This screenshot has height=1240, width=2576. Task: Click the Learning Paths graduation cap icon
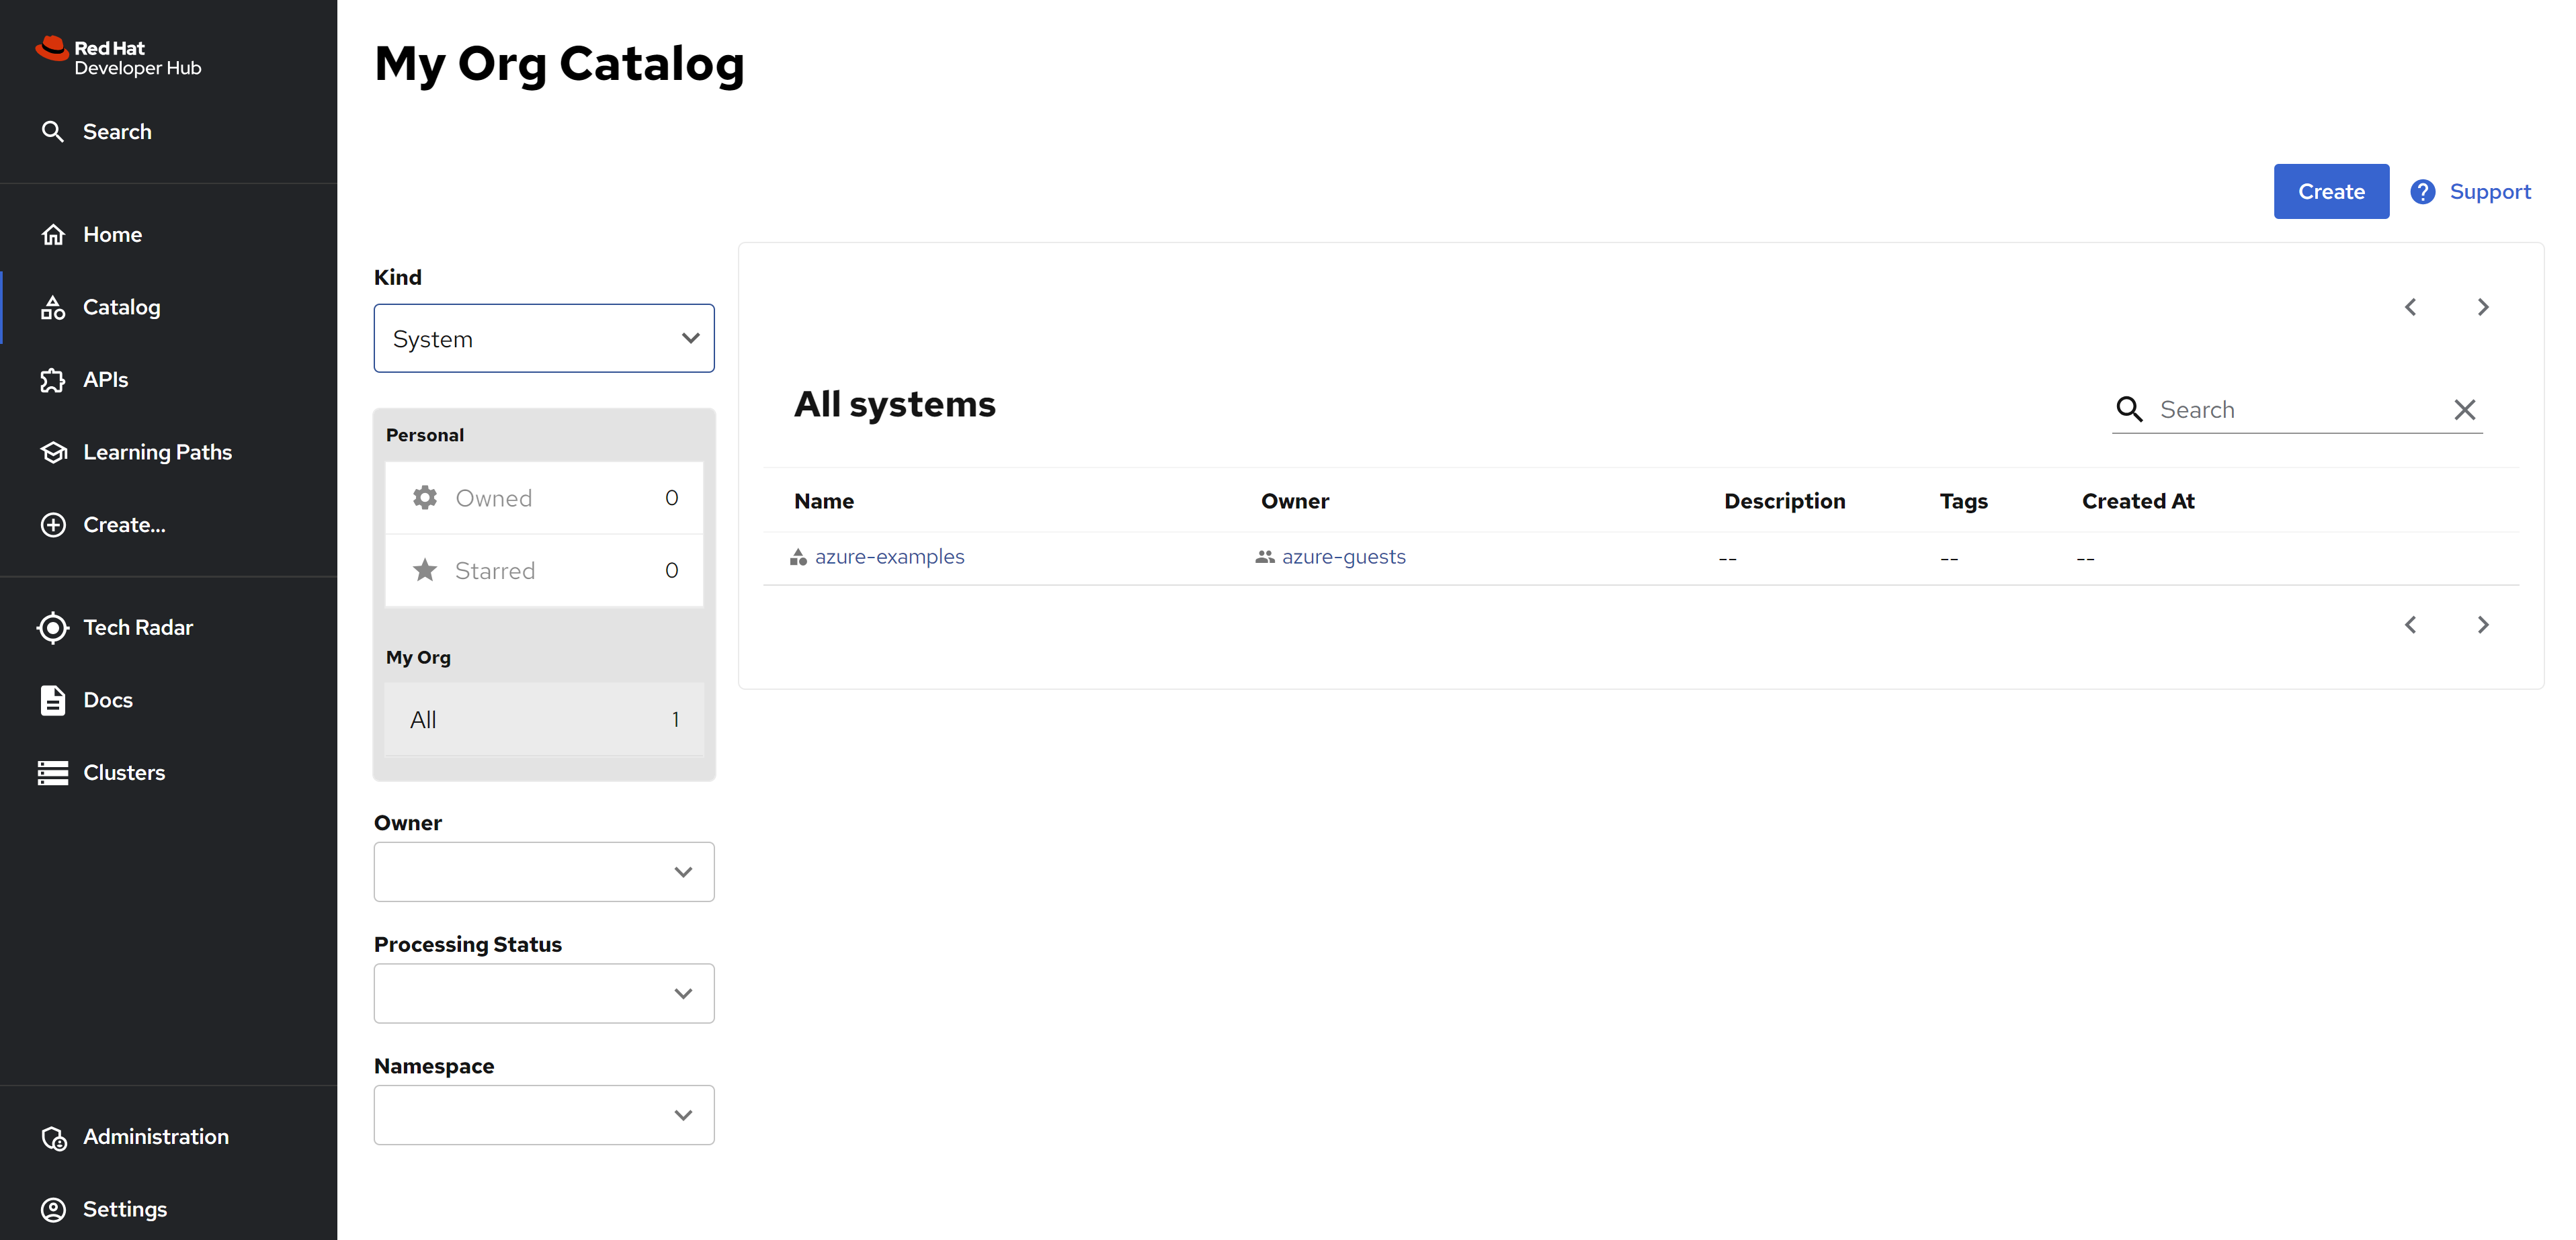(x=53, y=453)
